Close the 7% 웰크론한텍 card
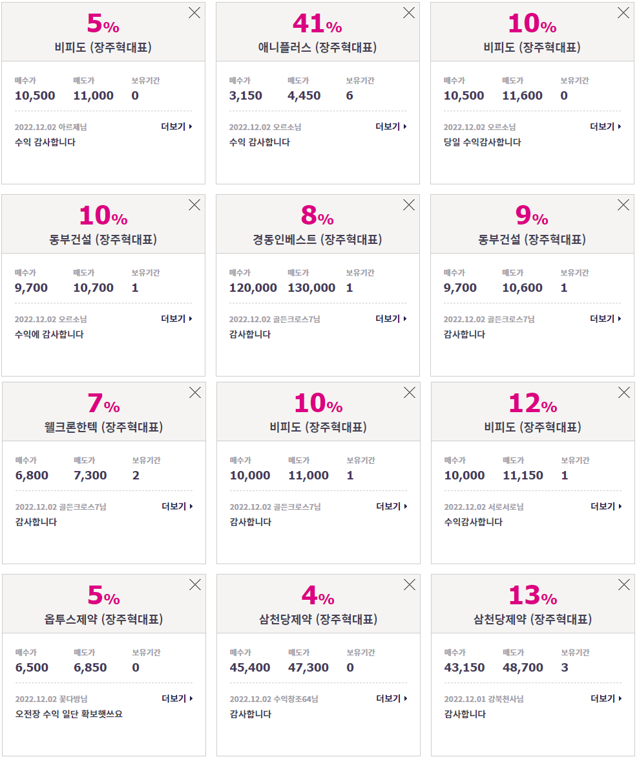 195,393
